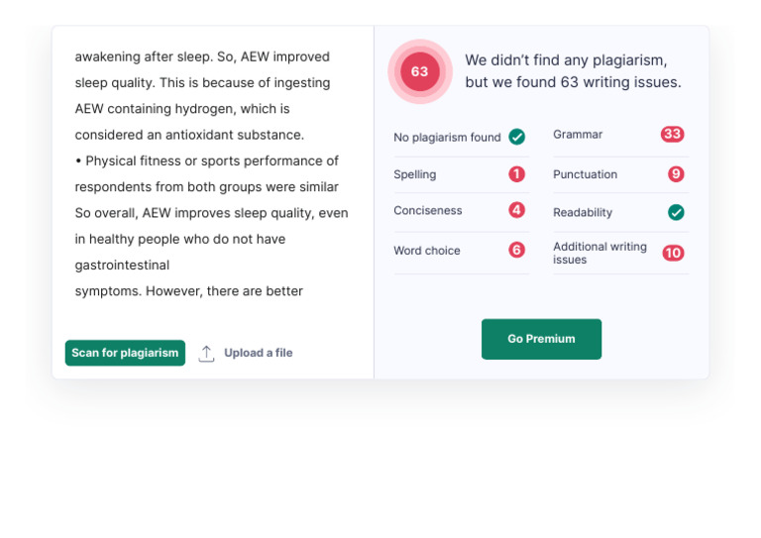This screenshot has height=538, width=761.
Task: Click the Upload a file link
Action: (259, 353)
